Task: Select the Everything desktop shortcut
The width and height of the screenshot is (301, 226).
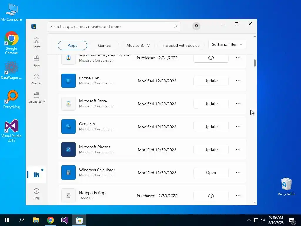Action: point(11,99)
